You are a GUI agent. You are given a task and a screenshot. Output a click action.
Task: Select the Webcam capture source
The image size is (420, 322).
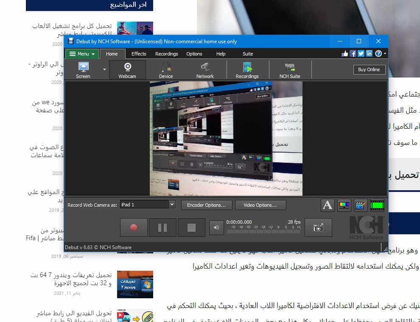point(127,70)
